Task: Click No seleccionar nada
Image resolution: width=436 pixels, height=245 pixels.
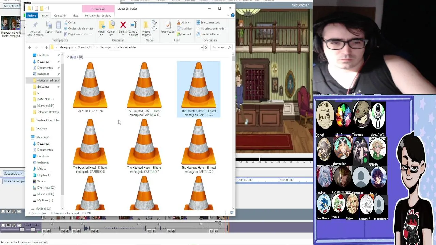Action: click(x=210, y=29)
